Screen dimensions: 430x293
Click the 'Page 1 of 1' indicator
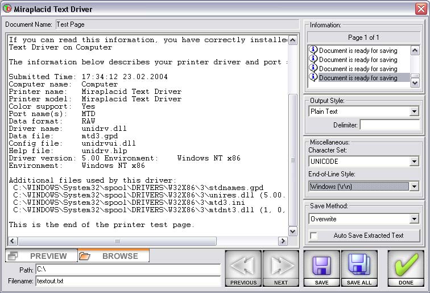coord(363,38)
